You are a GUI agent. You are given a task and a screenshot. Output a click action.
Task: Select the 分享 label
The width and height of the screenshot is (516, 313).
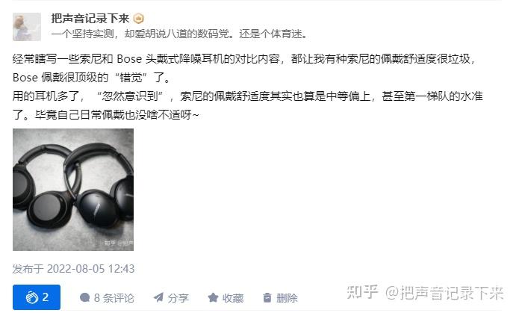(x=178, y=298)
